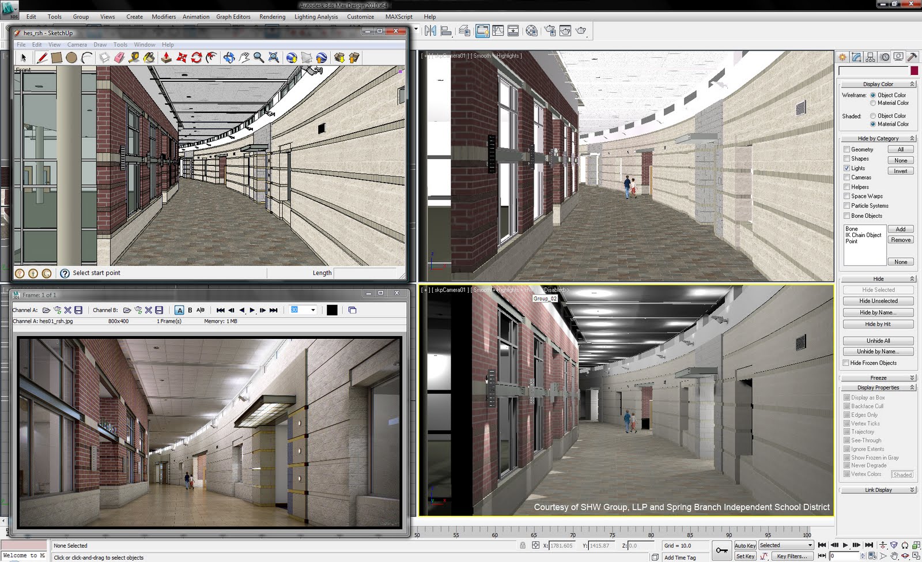Screen dimensions: 922x562
Task: Activate the SketchUp Orbit tool
Action: tap(229, 58)
